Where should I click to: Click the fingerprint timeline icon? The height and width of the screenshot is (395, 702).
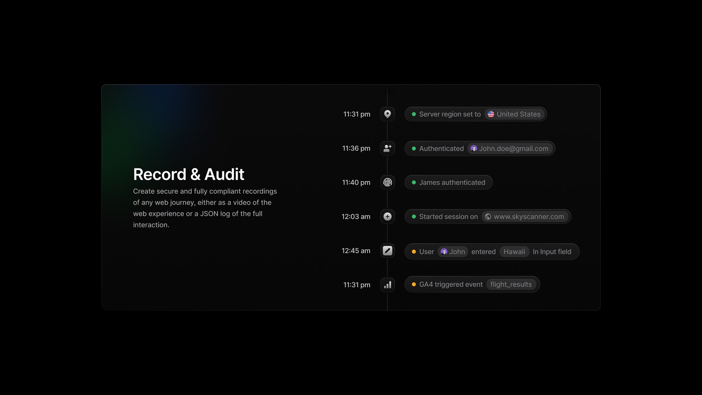pyautogui.click(x=387, y=182)
